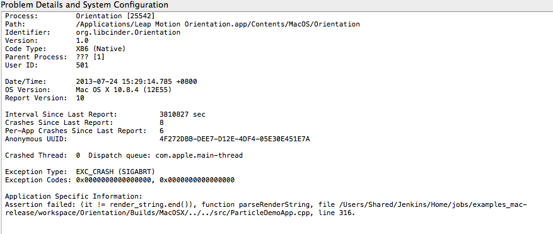
Task: Click the 'Crashes Since Last Report' line
Action: pos(84,122)
